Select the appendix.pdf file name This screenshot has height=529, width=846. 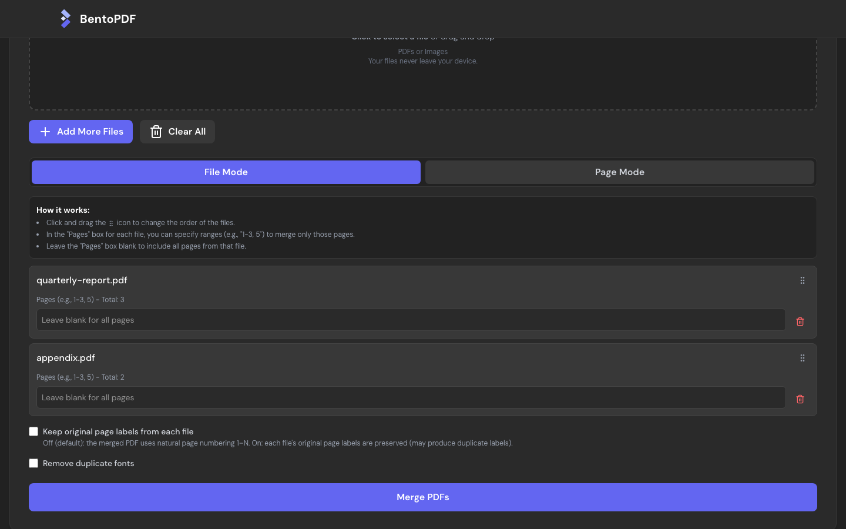[65, 358]
